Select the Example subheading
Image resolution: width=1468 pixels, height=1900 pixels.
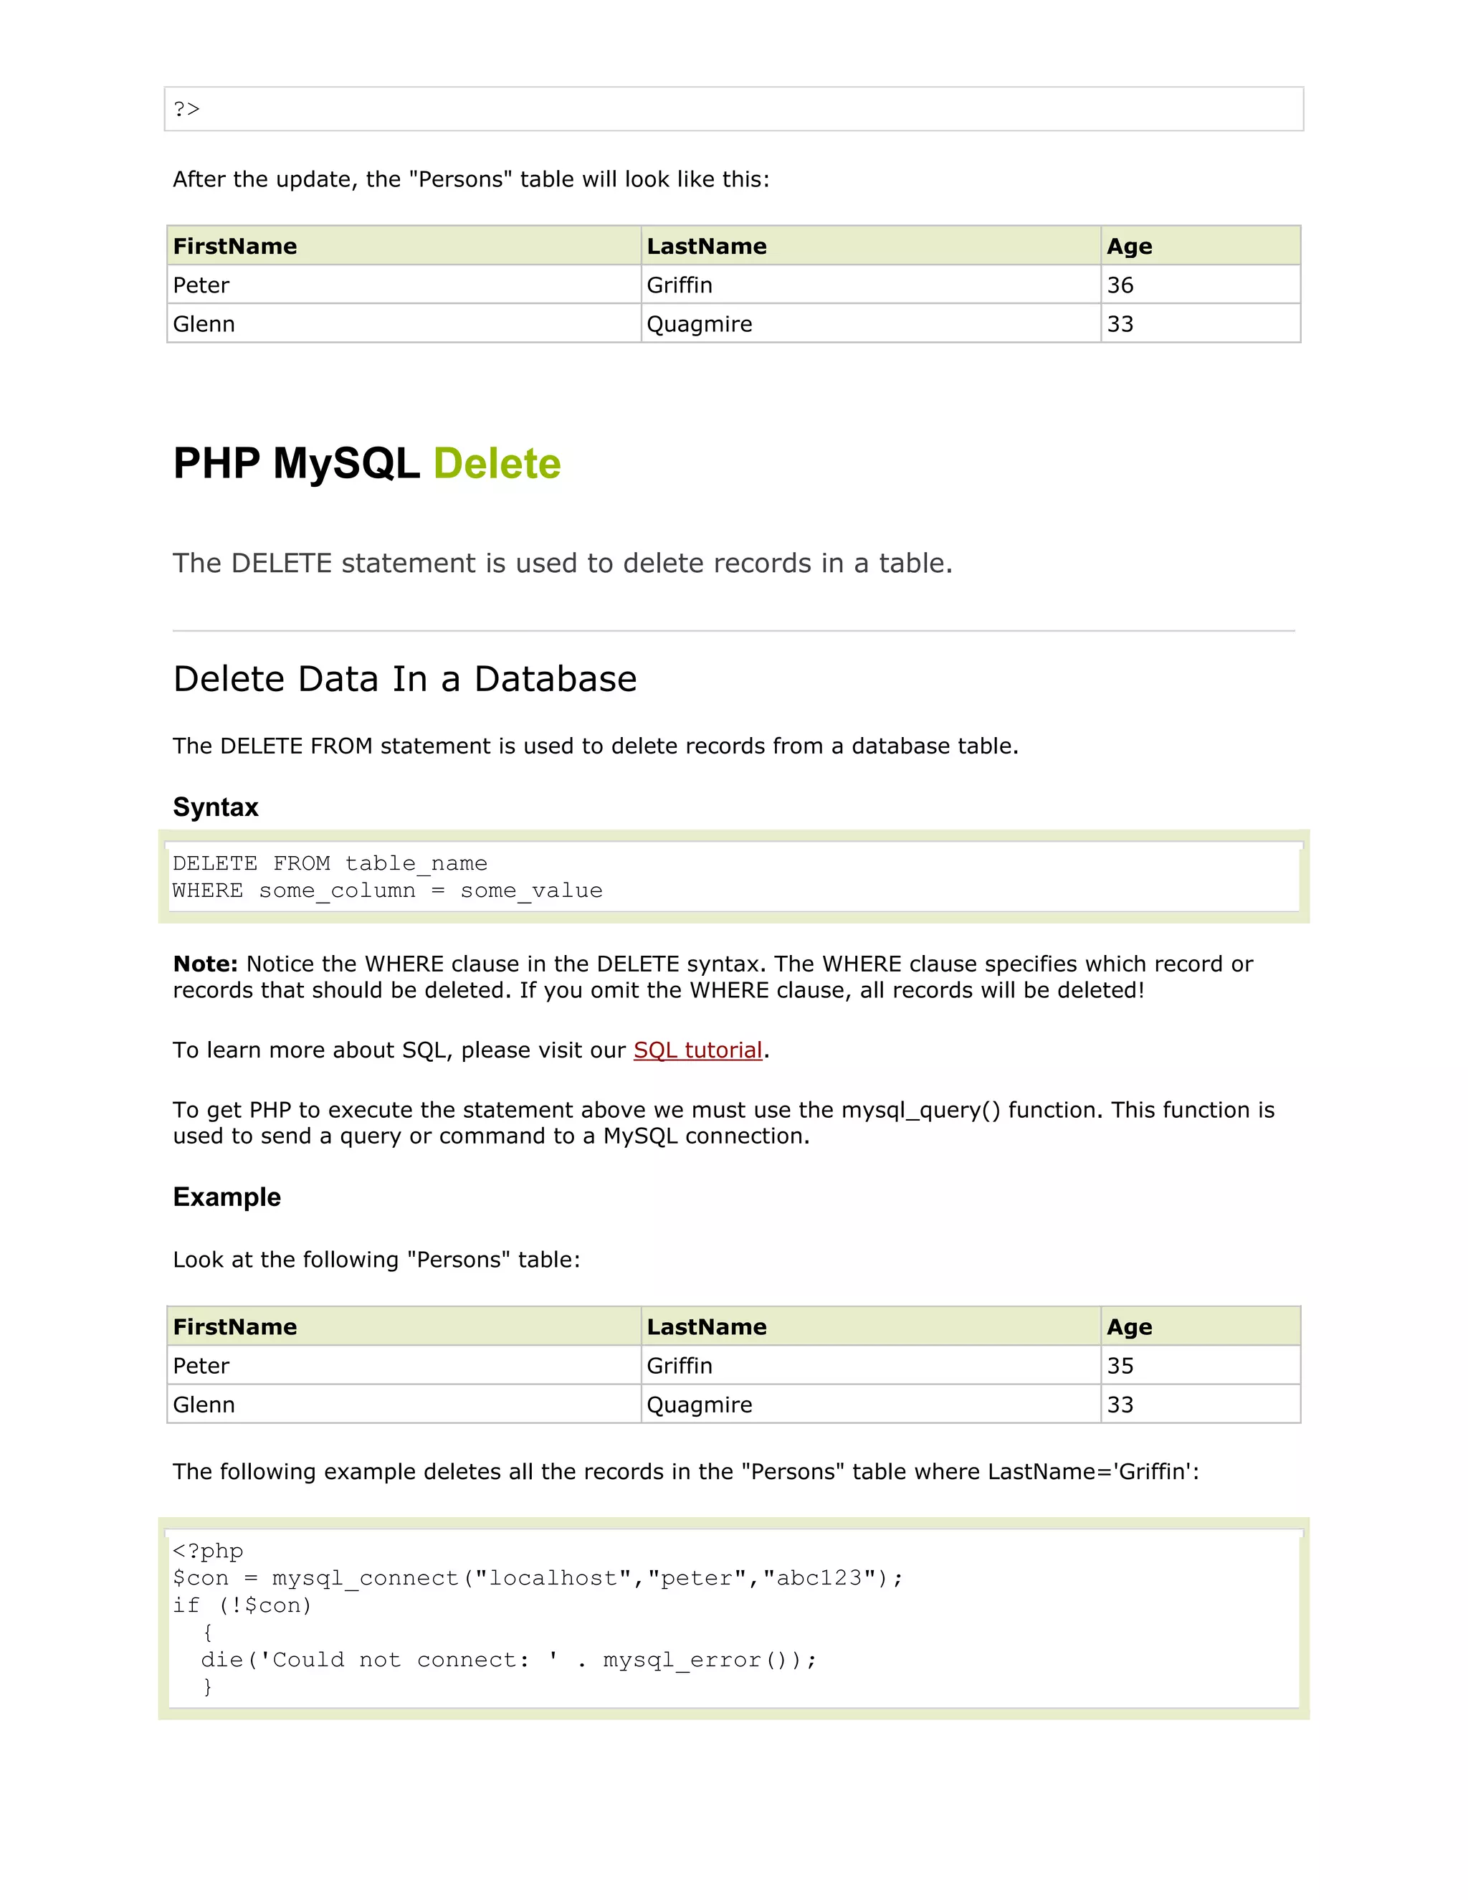[x=227, y=1197]
